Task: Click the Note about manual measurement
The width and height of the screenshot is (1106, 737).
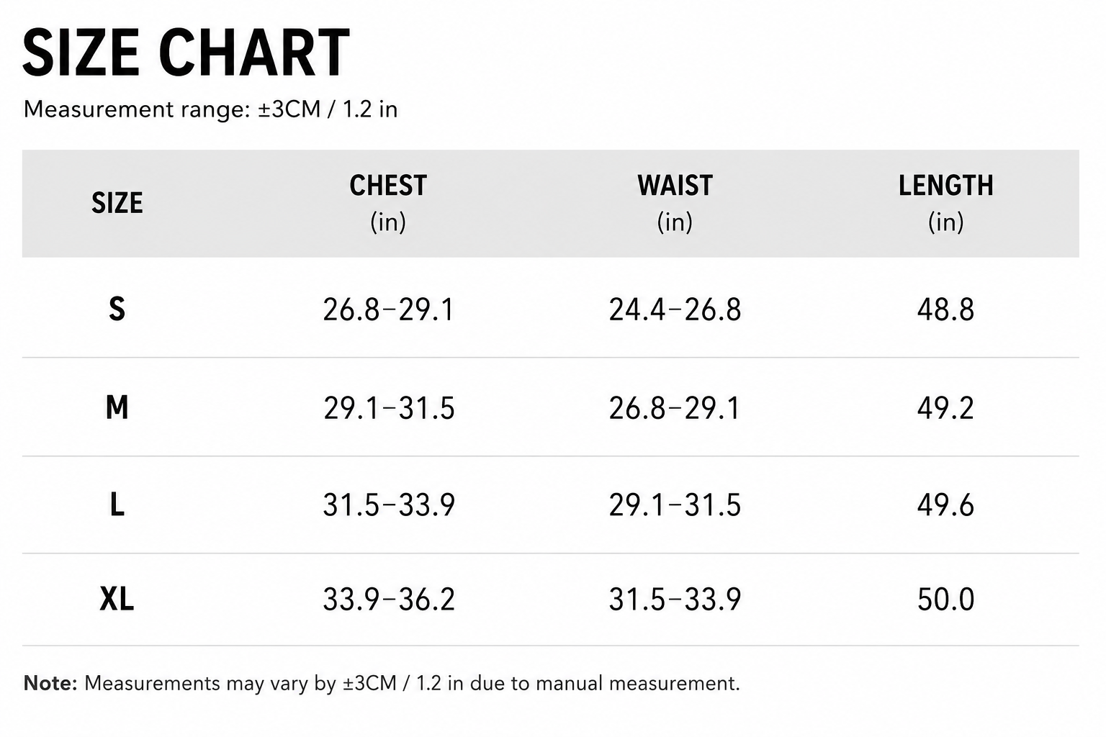Action: 382,683
